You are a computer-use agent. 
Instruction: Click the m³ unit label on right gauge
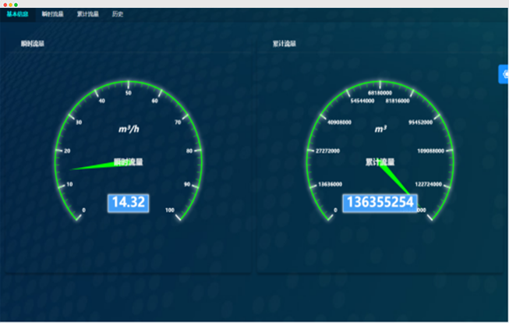(x=380, y=129)
